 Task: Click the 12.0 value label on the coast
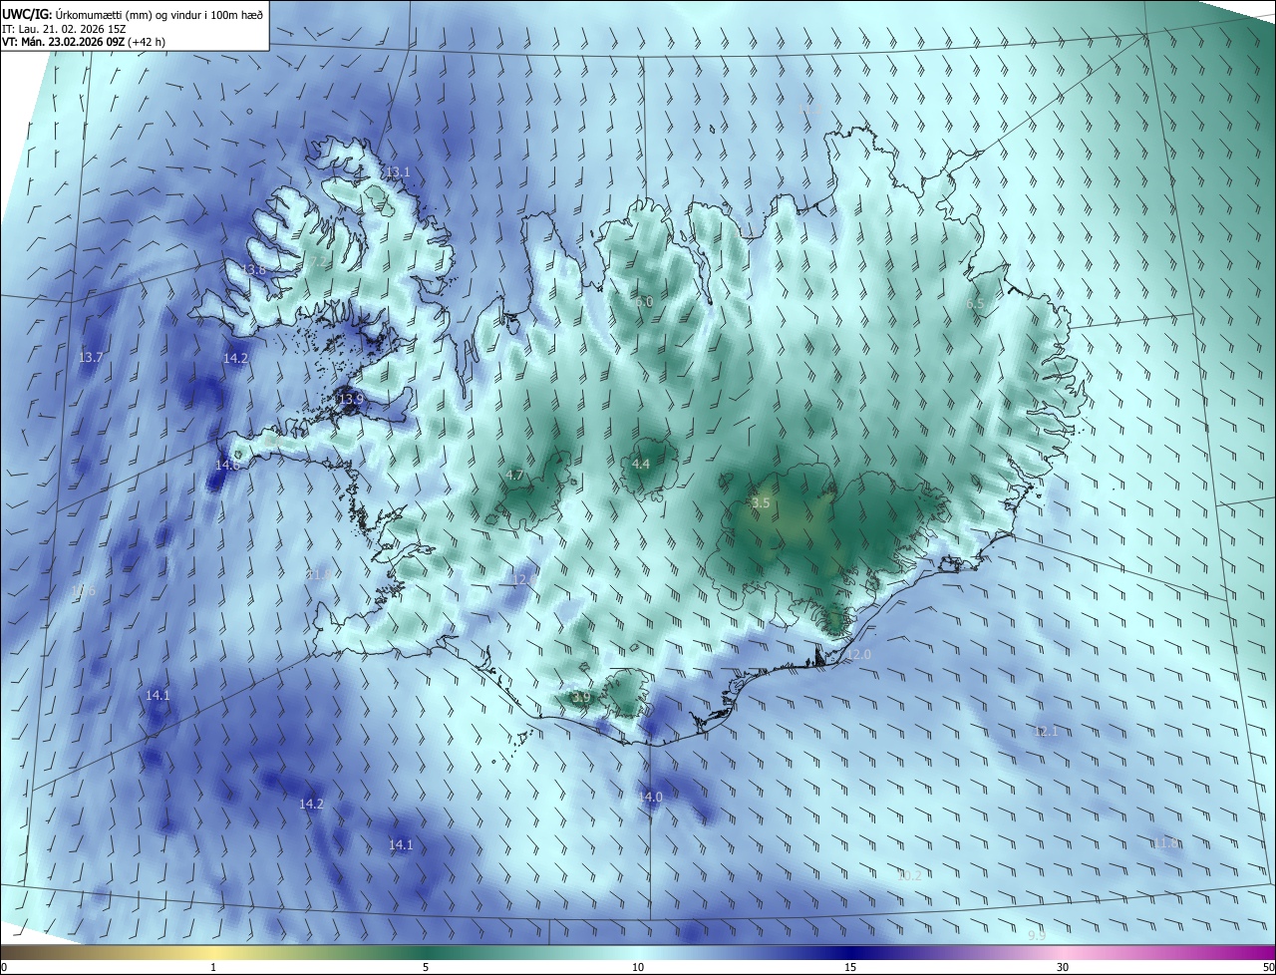coord(859,655)
